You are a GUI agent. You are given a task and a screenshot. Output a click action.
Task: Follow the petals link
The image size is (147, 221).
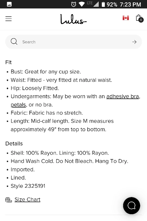coord(18,105)
